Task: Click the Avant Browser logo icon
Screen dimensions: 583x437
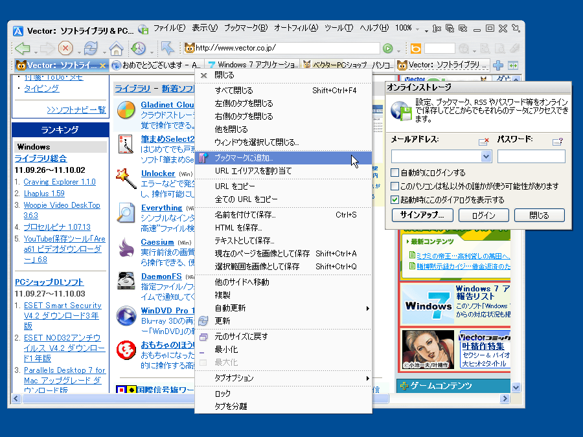Action: click(x=18, y=31)
